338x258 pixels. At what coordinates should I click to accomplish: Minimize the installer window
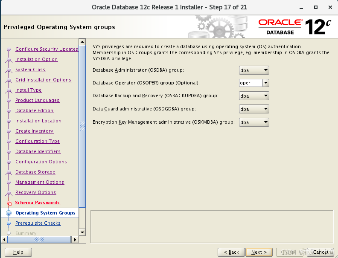(301, 7)
